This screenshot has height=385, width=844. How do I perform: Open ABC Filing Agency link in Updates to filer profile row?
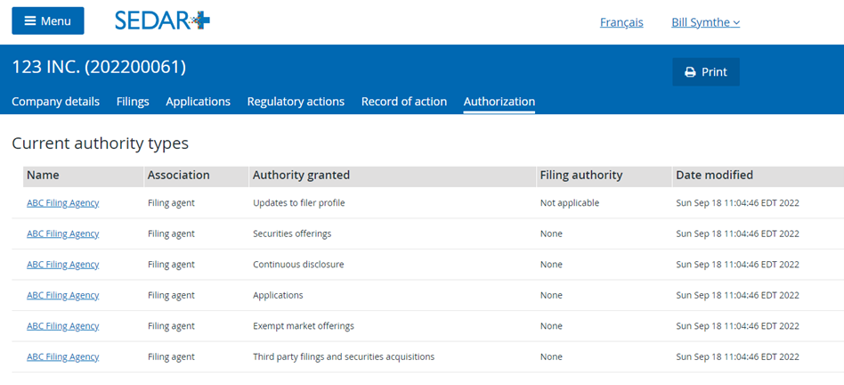63,203
